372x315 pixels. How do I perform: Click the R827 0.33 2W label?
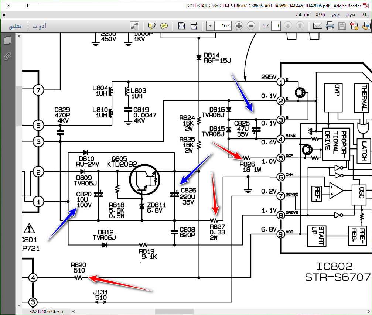(217, 232)
